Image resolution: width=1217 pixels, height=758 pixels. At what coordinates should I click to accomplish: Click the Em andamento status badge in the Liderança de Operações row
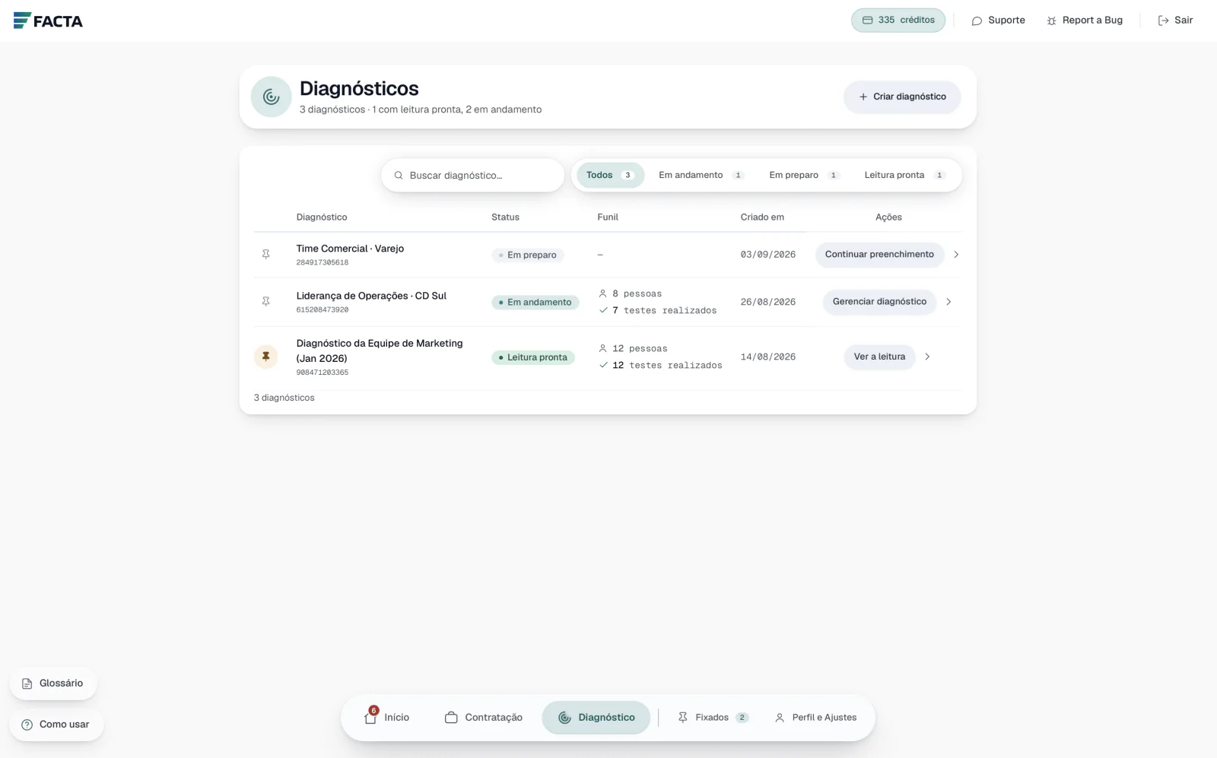535,303
